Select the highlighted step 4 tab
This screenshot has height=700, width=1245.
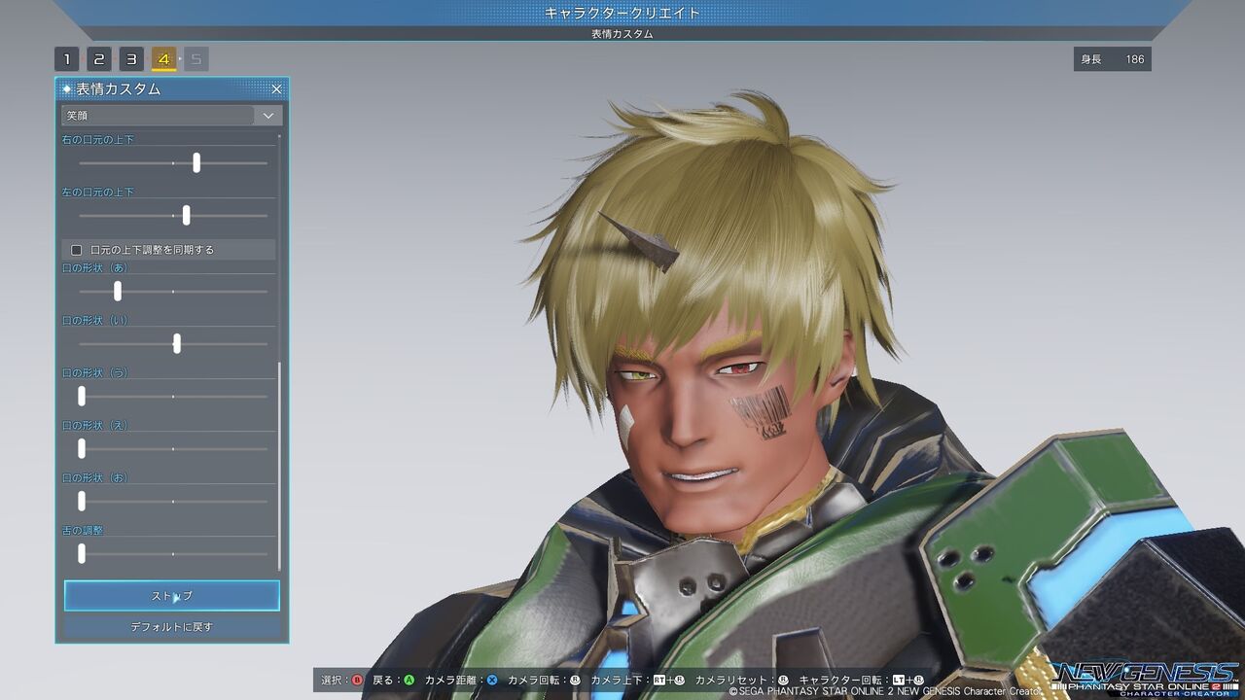[163, 59]
